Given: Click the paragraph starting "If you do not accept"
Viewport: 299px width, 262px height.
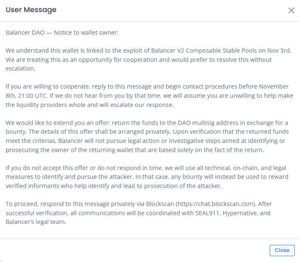Looking at the screenshot, I should pyautogui.click(x=147, y=176).
